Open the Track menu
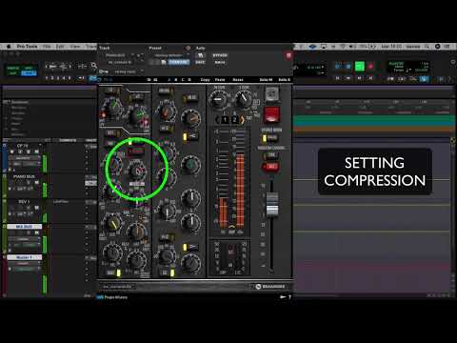This screenshot has height=343, width=457. pyautogui.click(x=90, y=47)
